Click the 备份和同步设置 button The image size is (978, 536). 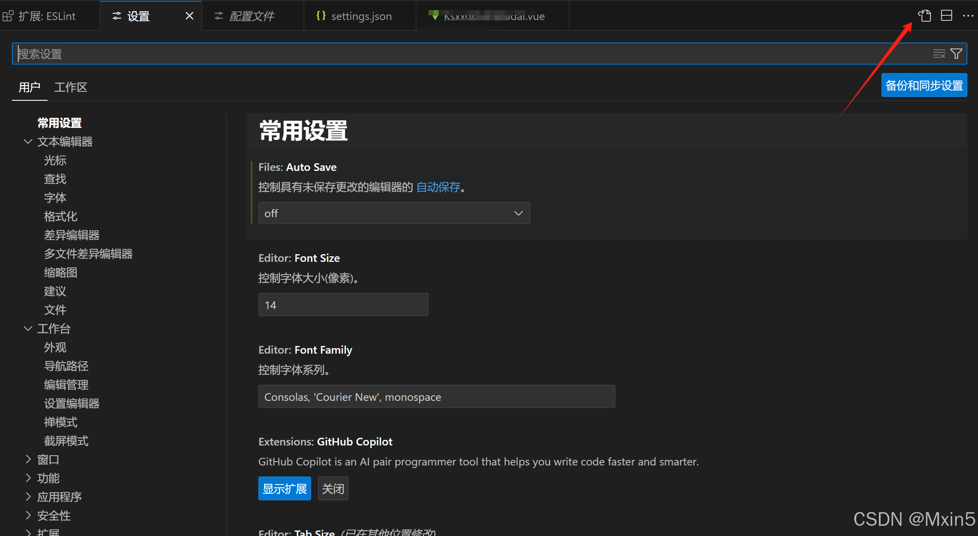click(924, 85)
